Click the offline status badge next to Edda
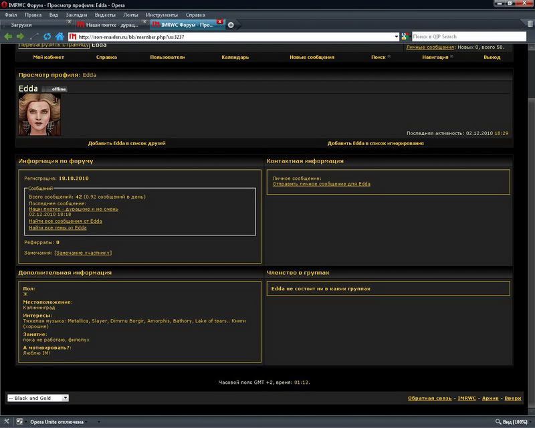The height and width of the screenshot is (428, 535). click(x=55, y=89)
